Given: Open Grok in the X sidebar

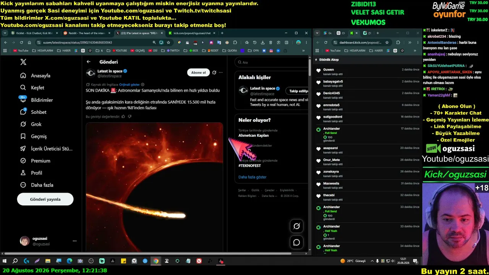Looking at the screenshot, I should point(31,124).
